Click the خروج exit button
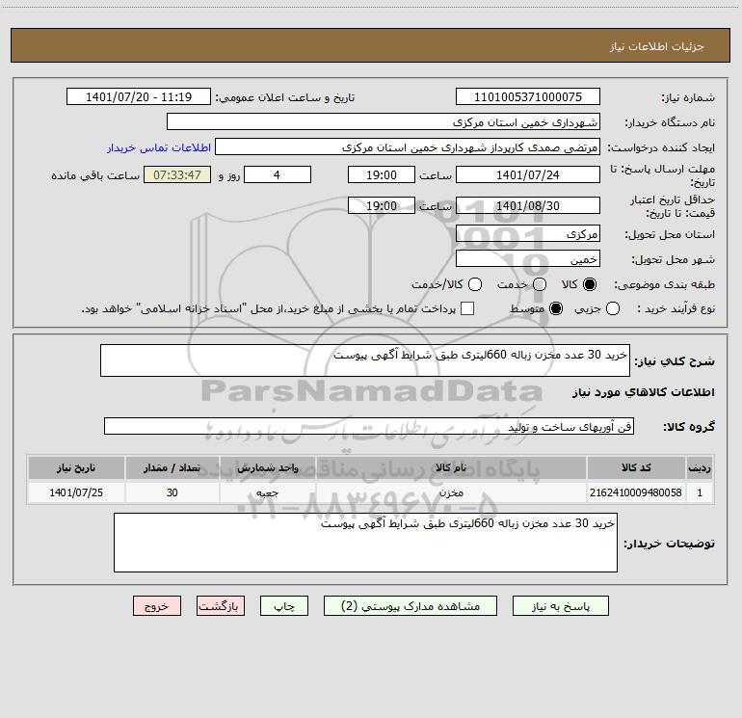 click(157, 606)
